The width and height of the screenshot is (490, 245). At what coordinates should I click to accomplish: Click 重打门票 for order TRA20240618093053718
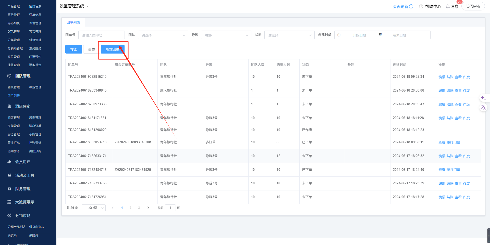point(453,142)
